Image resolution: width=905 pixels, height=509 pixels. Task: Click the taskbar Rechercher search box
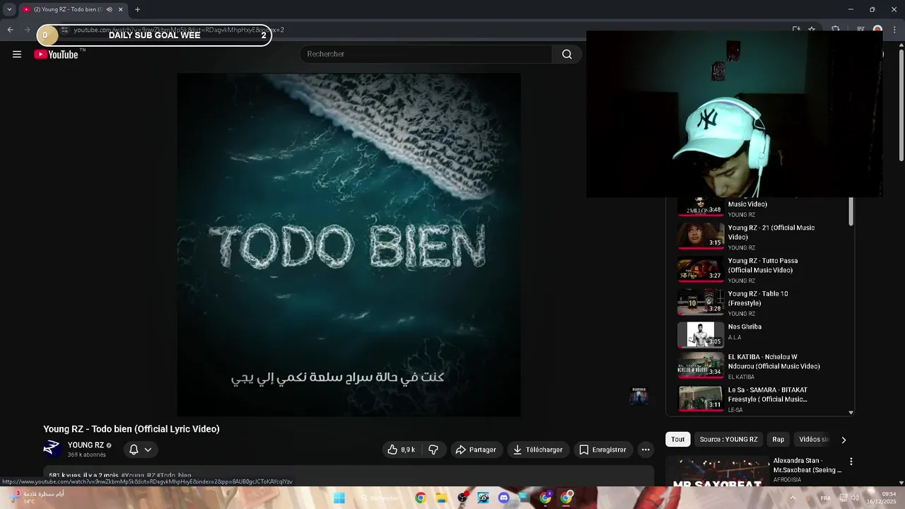(380, 498)
